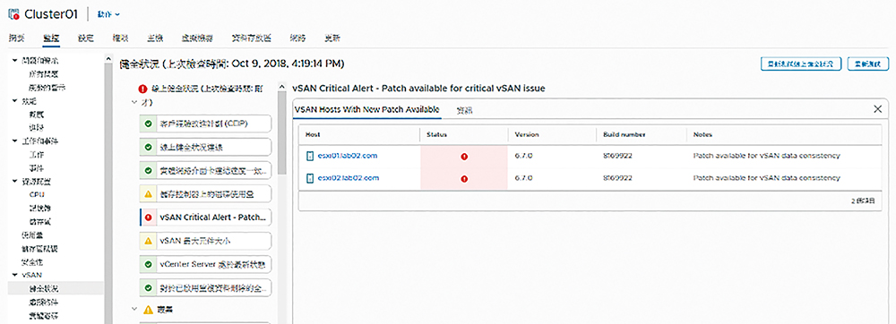Collapse the vSAN section in the sidebar
The height and width of the screenshot is (324, 896).
click(x=14, y=276)
